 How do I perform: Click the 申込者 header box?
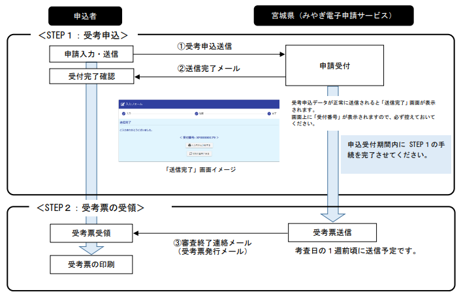85,16
